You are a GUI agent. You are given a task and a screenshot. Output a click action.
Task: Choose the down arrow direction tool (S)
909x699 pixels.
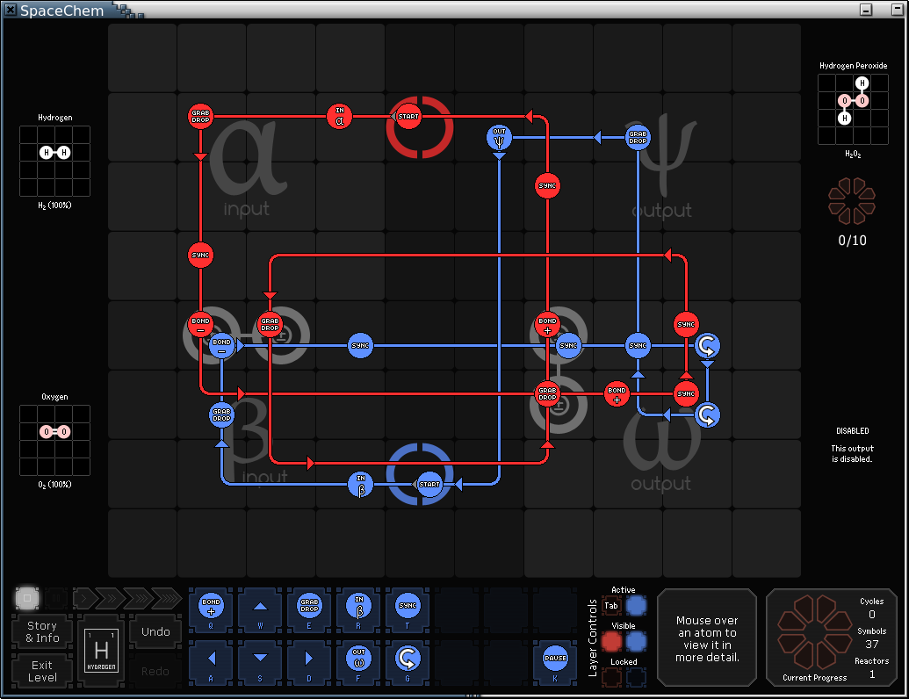coord(260,661)
